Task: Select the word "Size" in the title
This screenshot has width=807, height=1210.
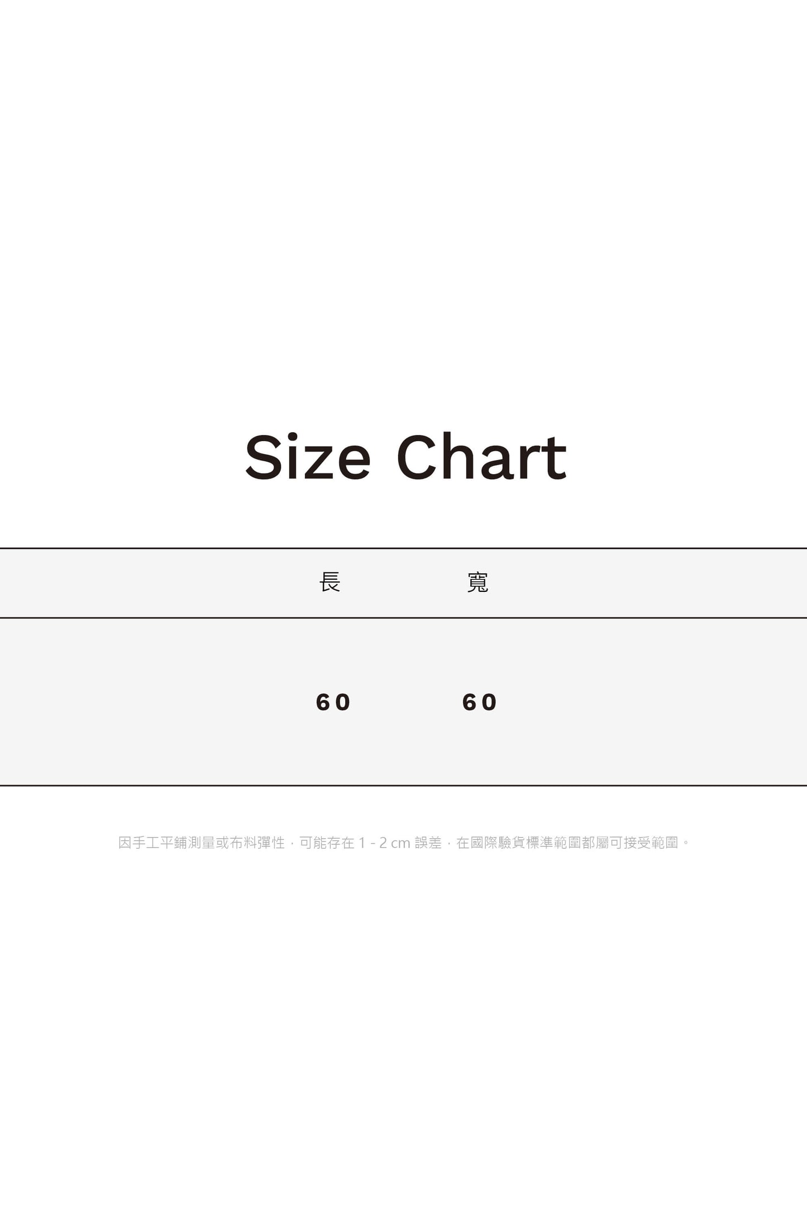Action: click(x=308, y=457)
